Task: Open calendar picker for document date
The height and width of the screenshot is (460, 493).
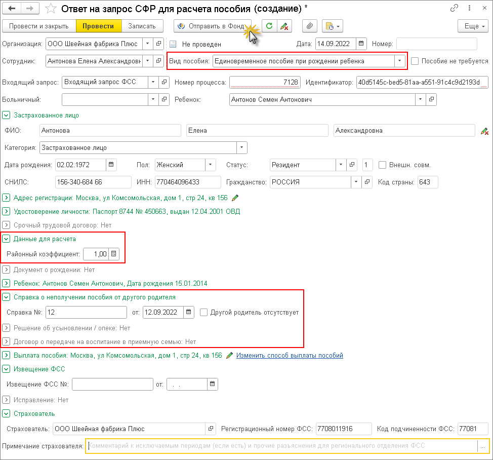Action: [x=361, y=44]
